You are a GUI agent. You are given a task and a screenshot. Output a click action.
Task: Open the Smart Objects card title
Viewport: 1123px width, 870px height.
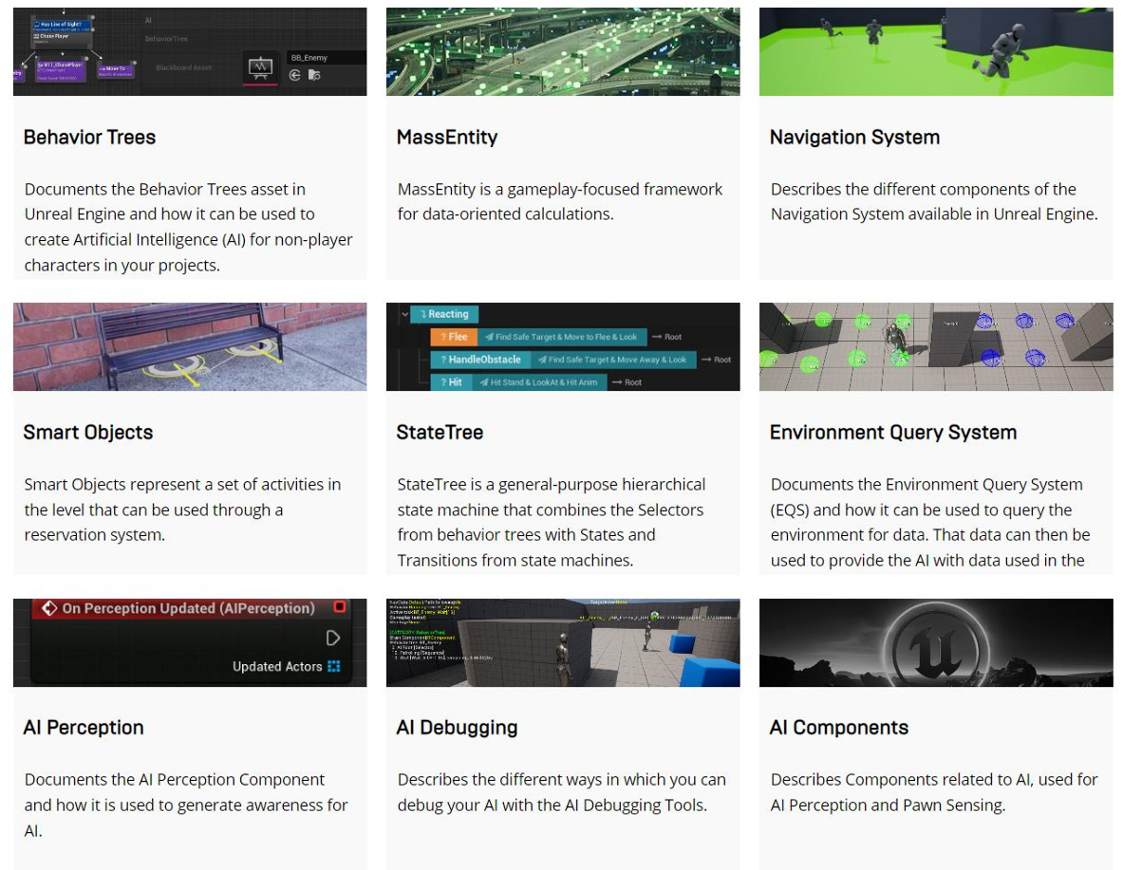(88, 432)
